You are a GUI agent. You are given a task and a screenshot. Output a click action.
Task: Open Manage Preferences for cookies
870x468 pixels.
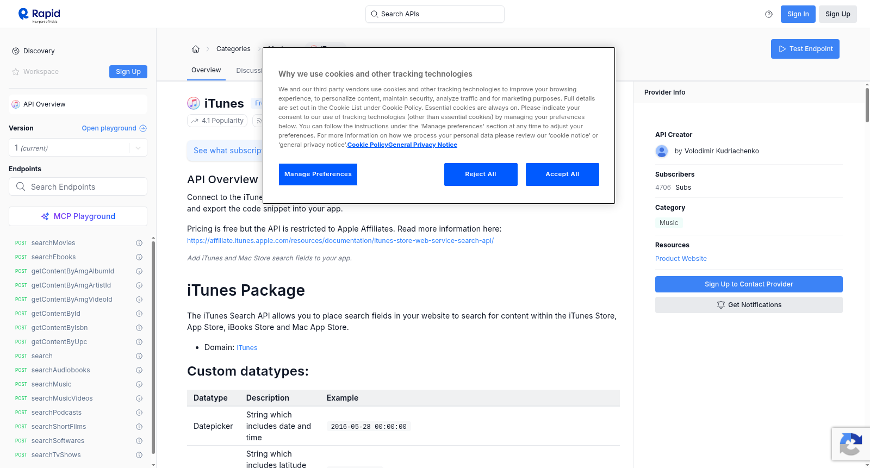(318, 174)
